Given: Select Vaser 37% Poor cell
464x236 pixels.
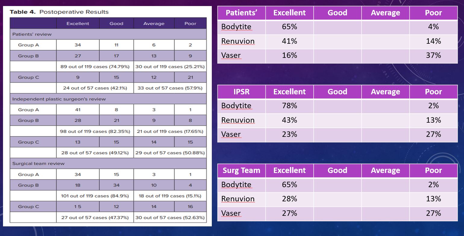Looking at the screenshot, I should [x=433, y=56].
